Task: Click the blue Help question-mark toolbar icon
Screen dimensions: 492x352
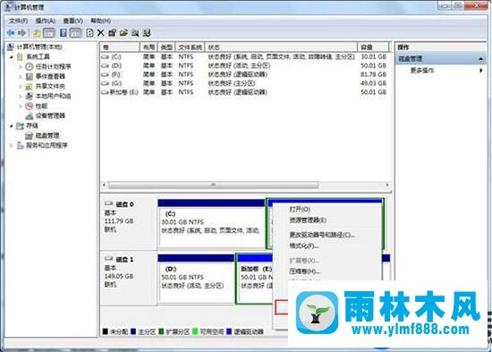Action: pos(64,32)
